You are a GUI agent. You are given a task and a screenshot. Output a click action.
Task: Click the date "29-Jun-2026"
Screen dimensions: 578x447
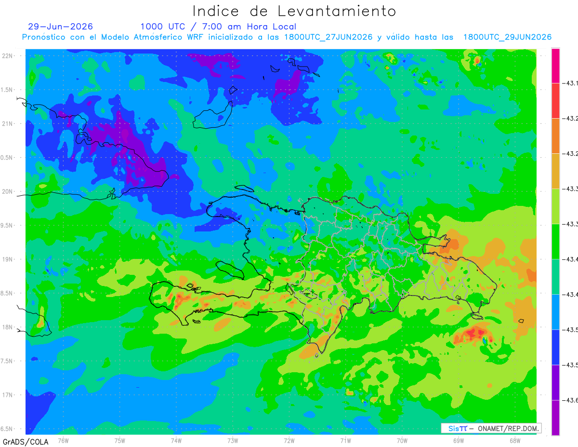click(x=61, y=27)
